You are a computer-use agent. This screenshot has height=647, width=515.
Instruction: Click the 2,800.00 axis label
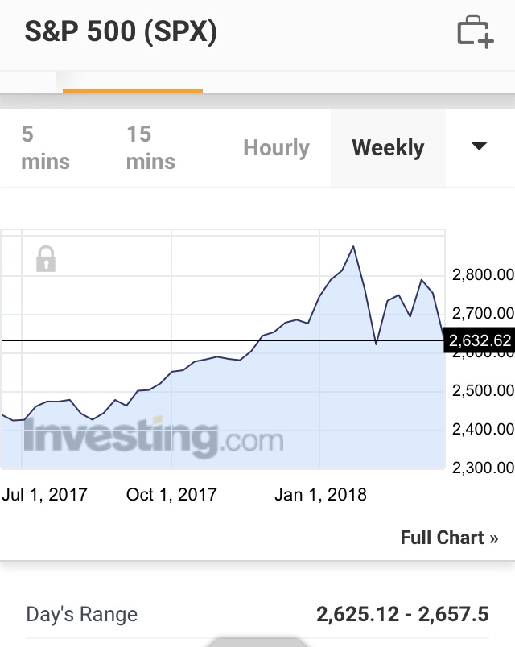click(x=484, y=274)
